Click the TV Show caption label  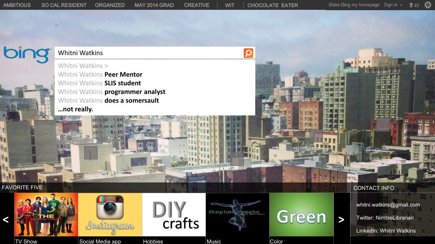click(26, 241)
